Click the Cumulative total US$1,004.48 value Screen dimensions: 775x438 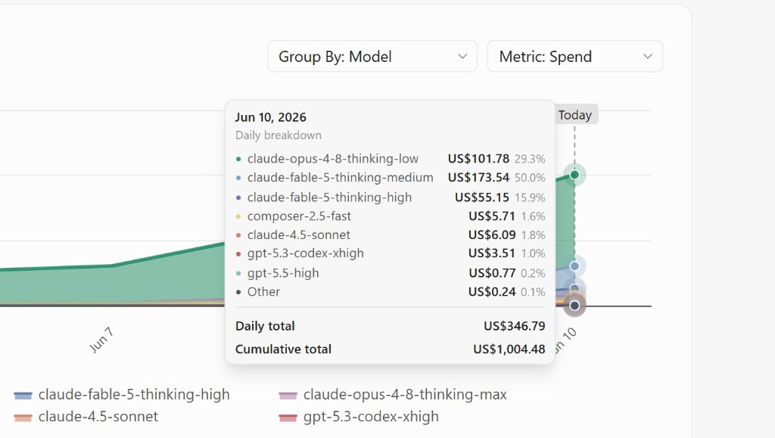(509, 349)
